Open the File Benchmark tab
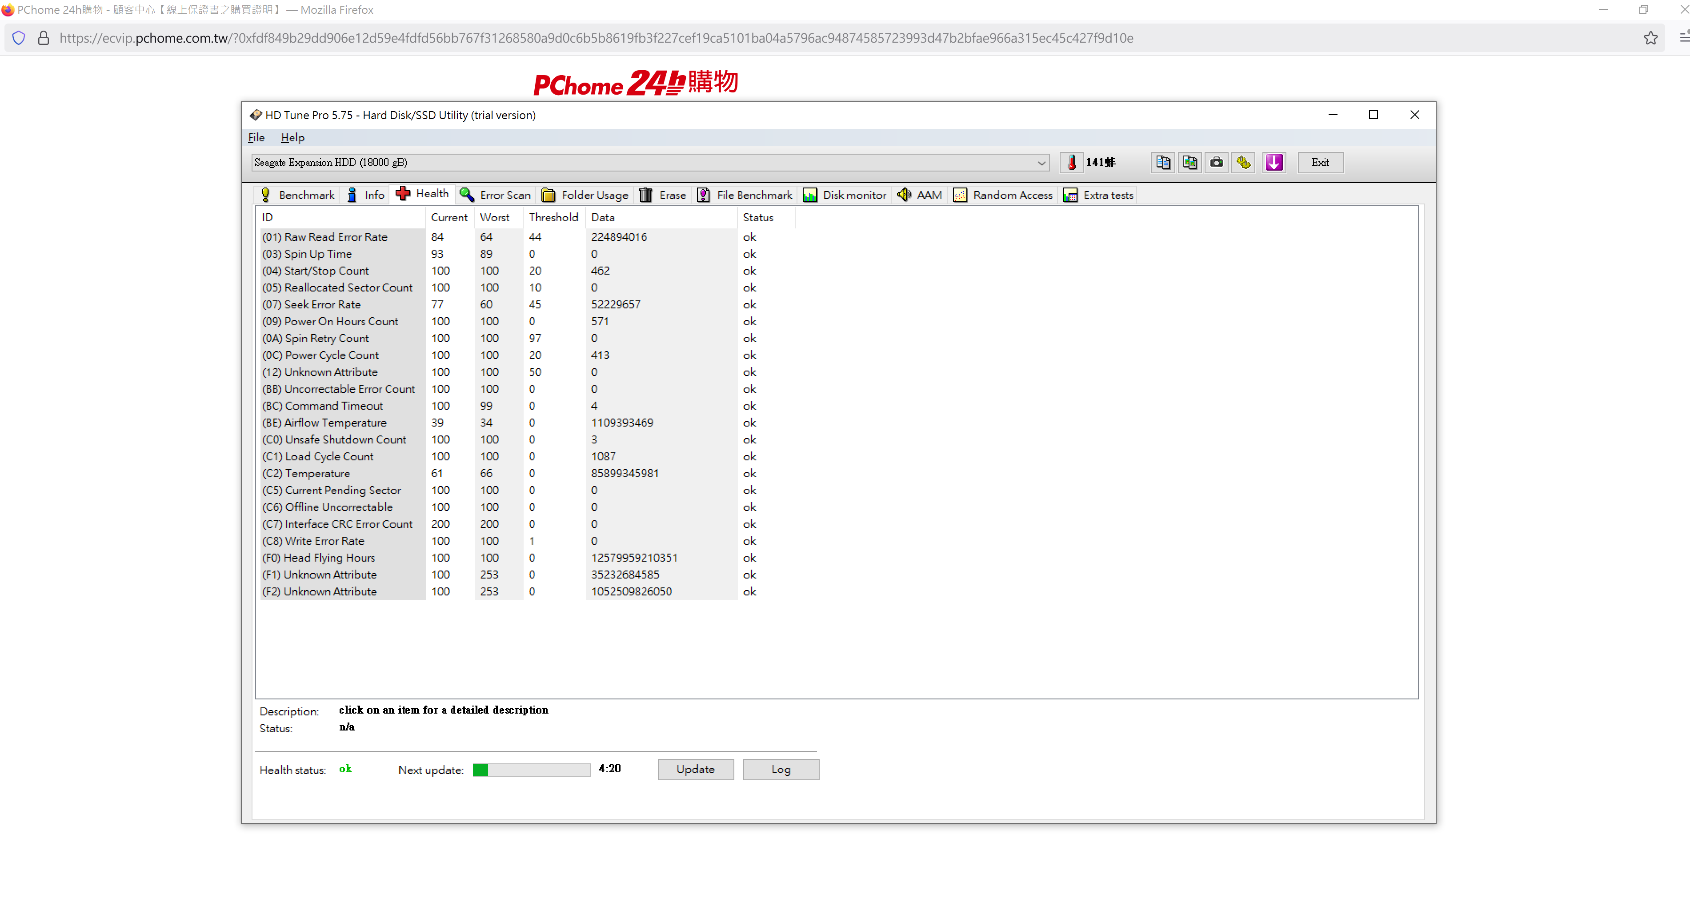 click(745, 195)
